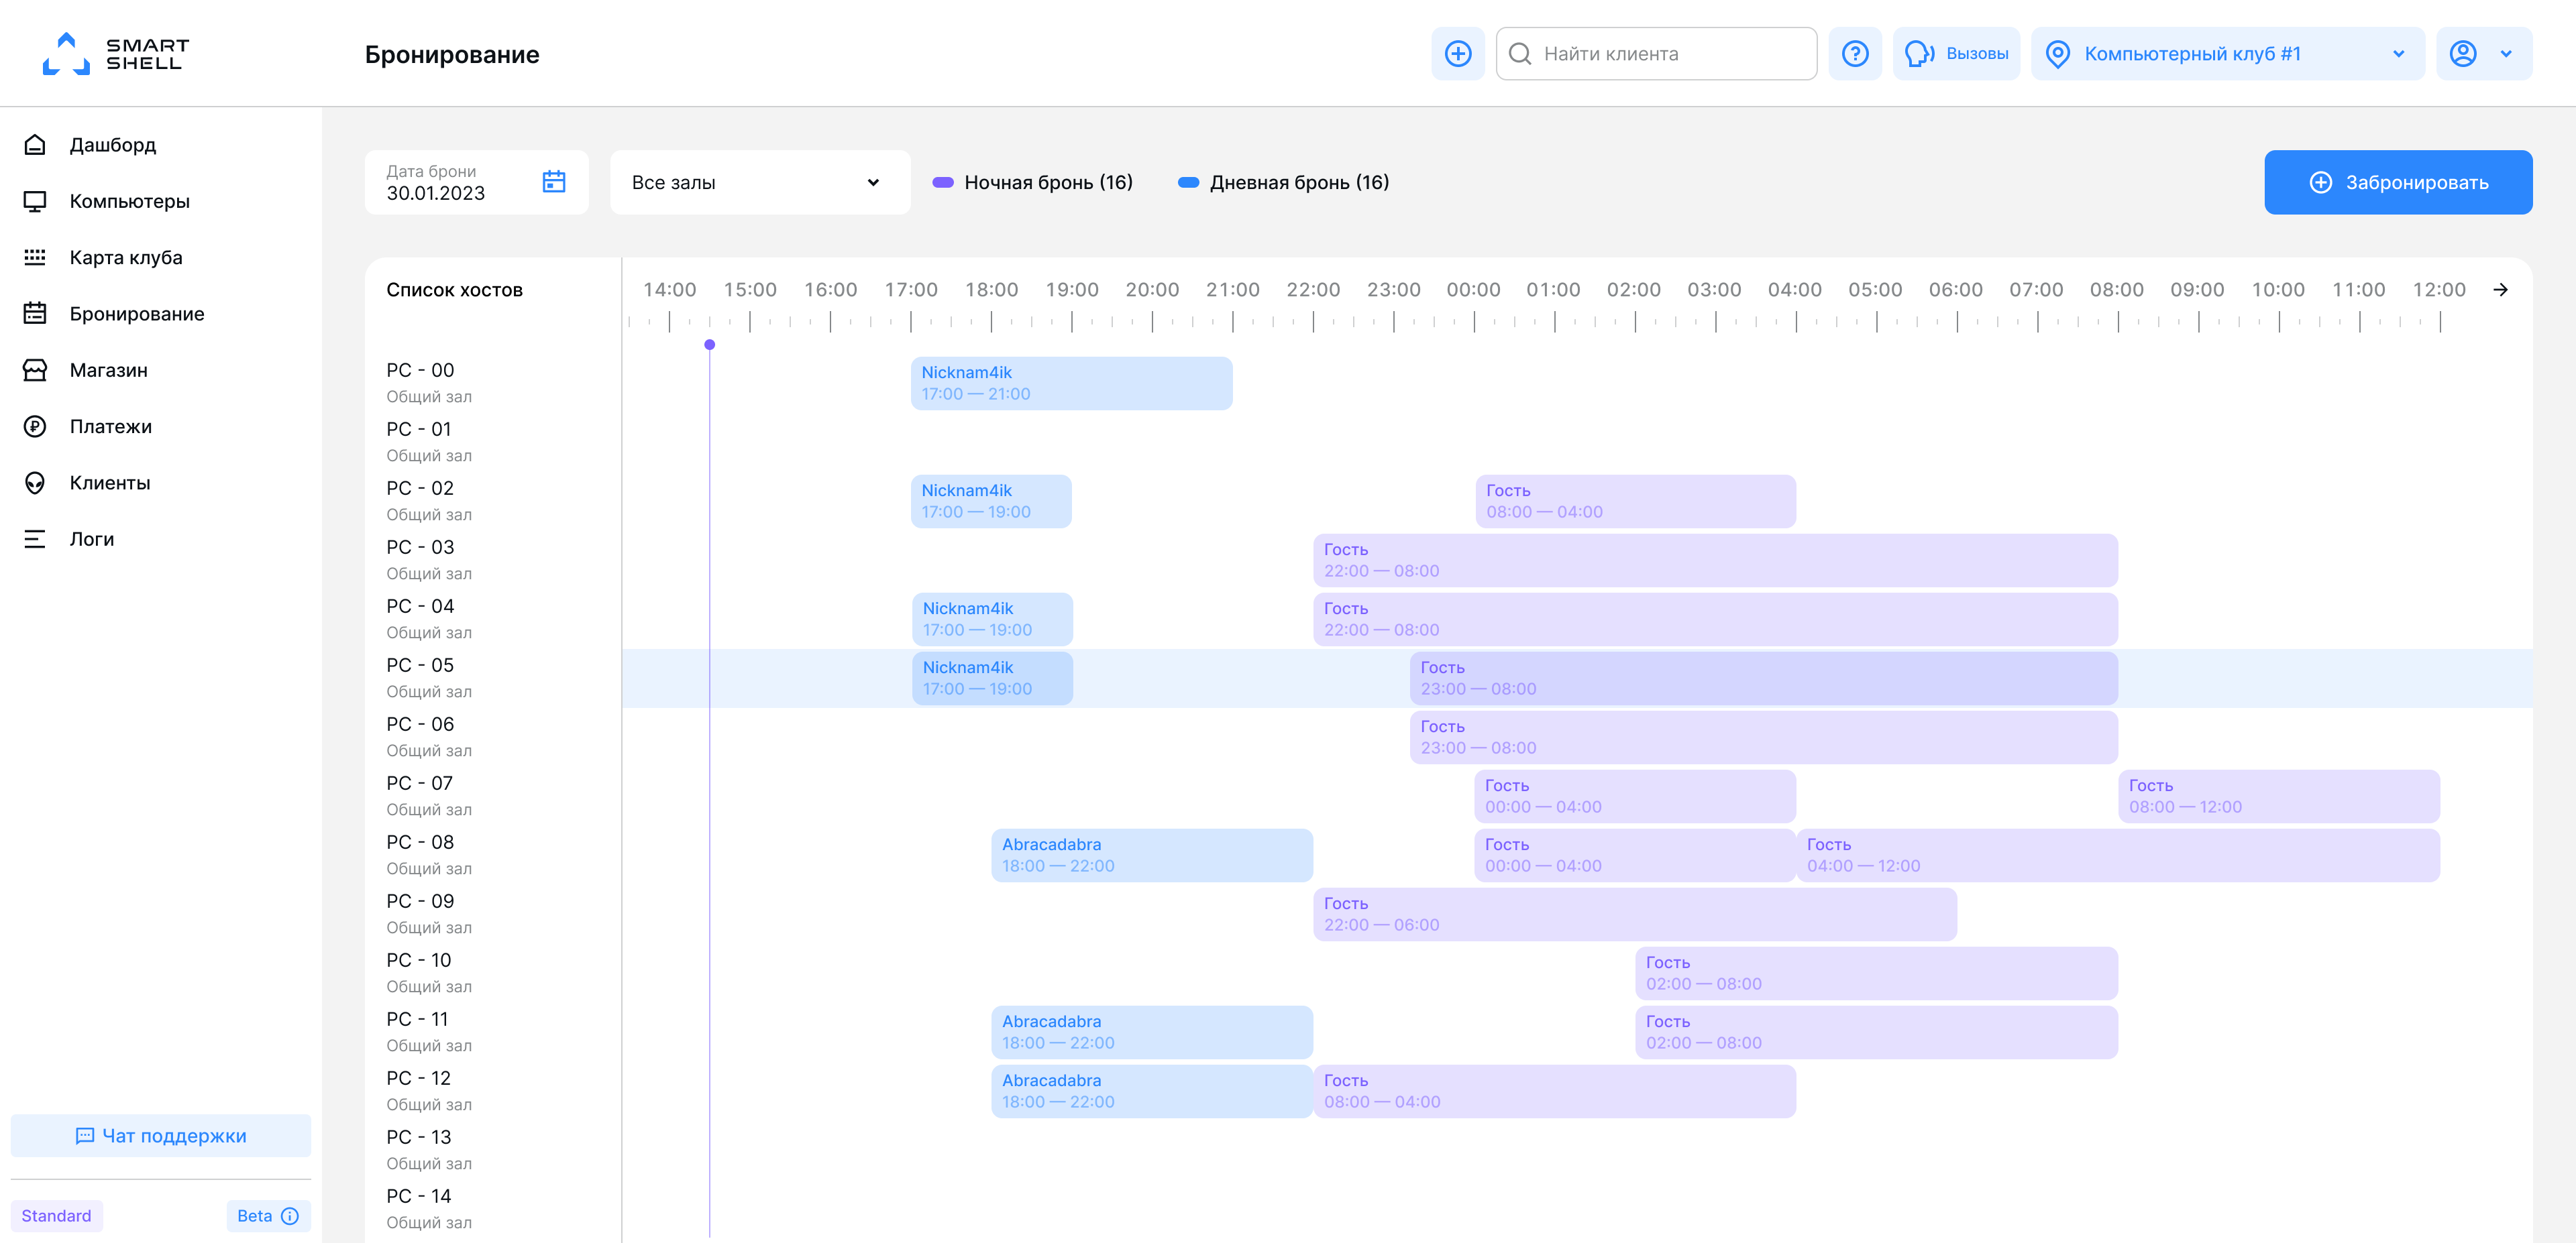Expand the user account chevron
This screenshot has height=1243, width=2576.
coord(2506,54)
